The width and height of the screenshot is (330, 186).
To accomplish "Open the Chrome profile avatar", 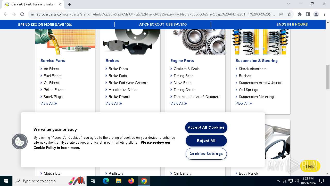I will [316, 14].
